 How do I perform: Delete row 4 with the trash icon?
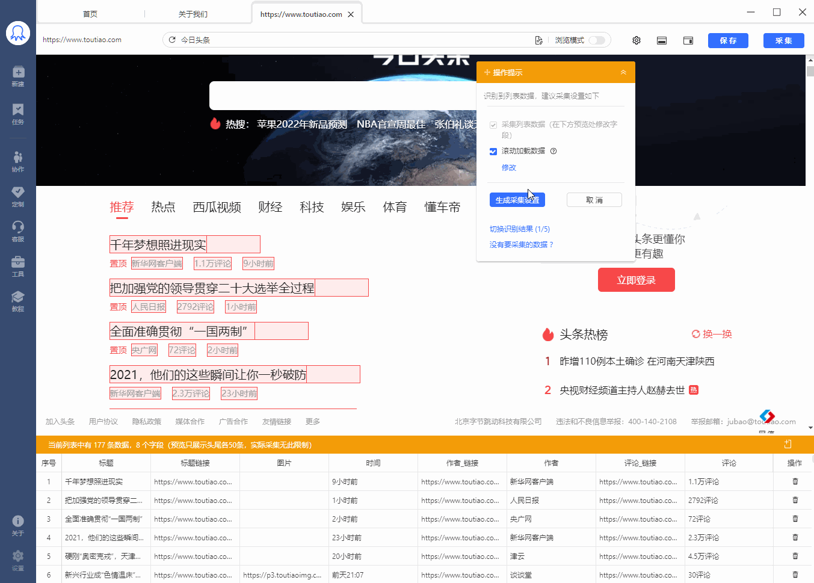tap(795, 537)
